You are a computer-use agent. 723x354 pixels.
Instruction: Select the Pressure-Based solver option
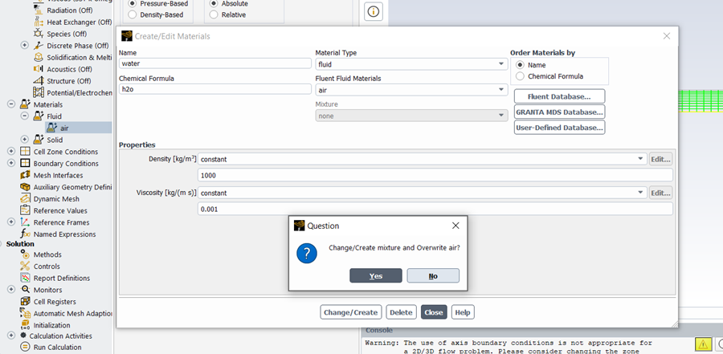(133, 3)
